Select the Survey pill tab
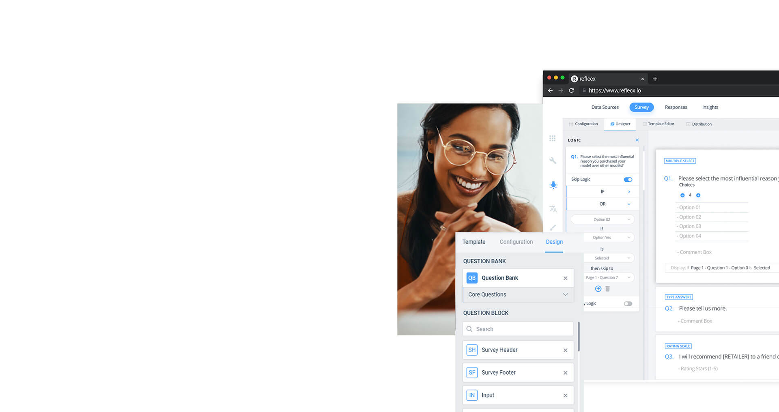Image resolution: width=779 pixels, height=412 pixels. (x=641, y=107)
